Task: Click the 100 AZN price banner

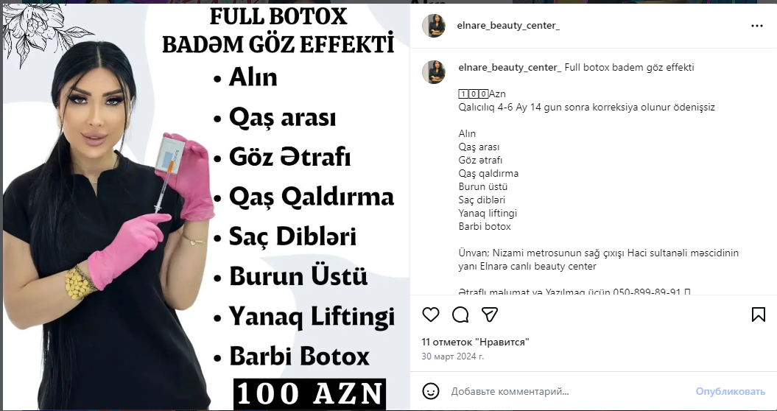Action: pos(310,394)
